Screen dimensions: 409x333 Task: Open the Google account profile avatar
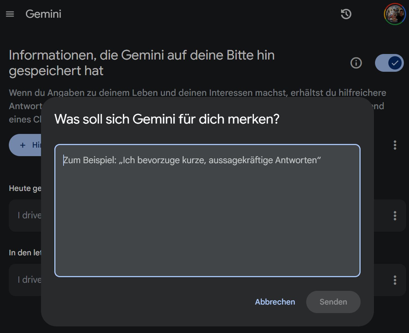pos(395,14)
